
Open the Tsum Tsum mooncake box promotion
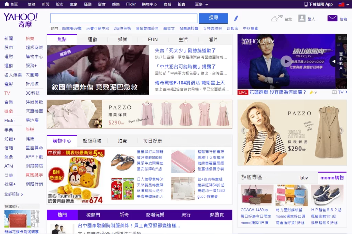(76, 177)
